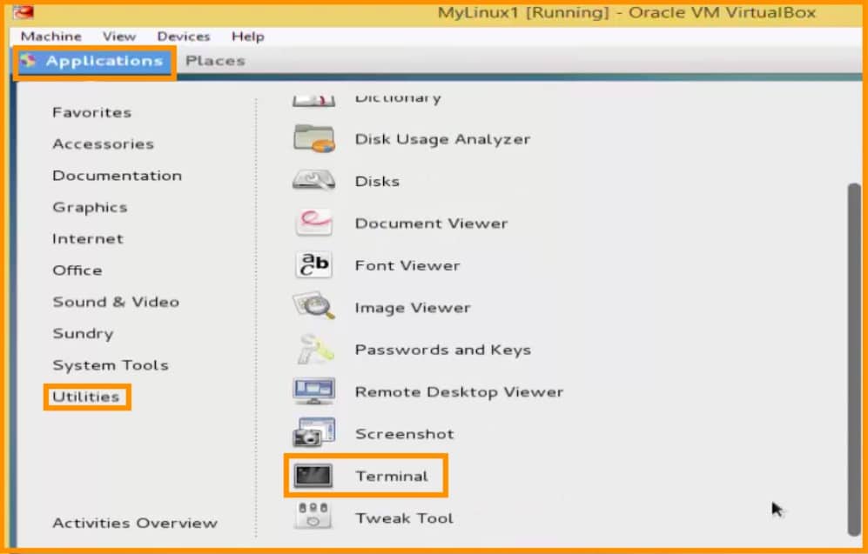Select the System Tools category
This screenshot has height=554, width=868.
point(111,365)
